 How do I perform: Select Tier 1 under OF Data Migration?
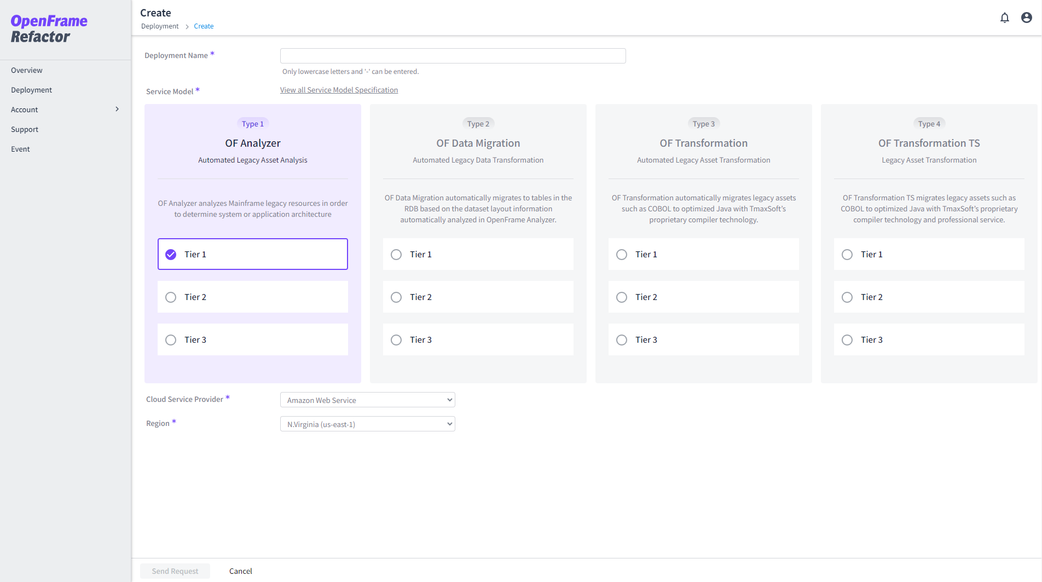[x=396, y=255]
